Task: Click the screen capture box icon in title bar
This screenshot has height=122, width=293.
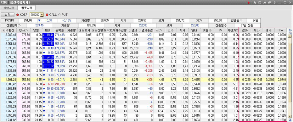Action: click(260, 3)
